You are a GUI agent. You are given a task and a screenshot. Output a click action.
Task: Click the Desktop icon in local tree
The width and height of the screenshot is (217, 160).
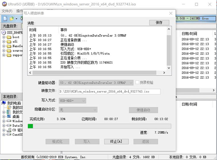coord(9,116)
